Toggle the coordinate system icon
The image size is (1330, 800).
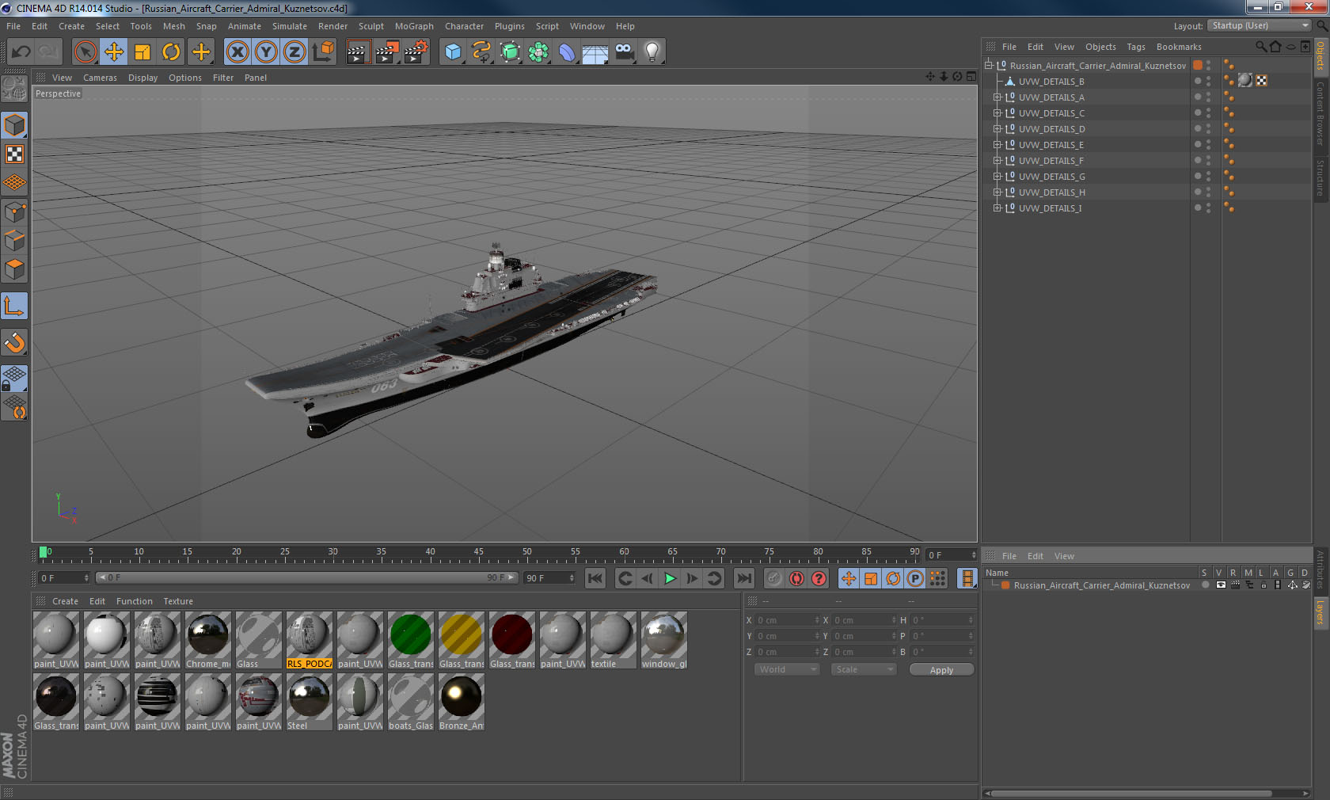323,52
